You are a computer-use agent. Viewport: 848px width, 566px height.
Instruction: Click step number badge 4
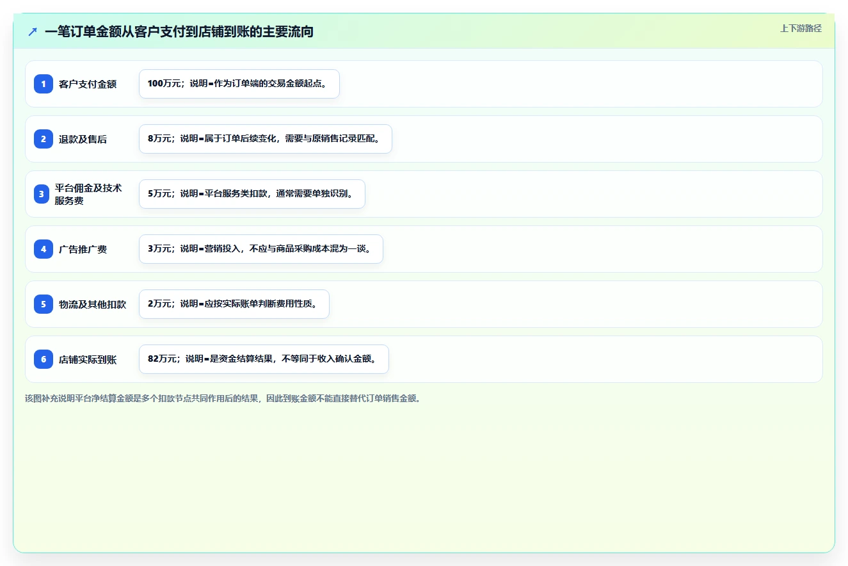pos(44,249)
